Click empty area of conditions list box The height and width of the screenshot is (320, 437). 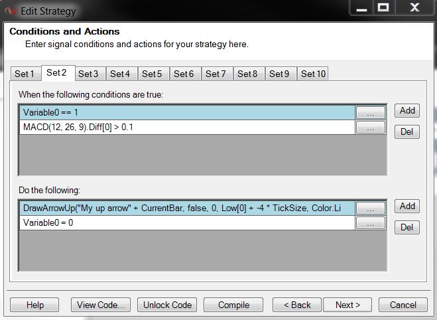point(203,155)
